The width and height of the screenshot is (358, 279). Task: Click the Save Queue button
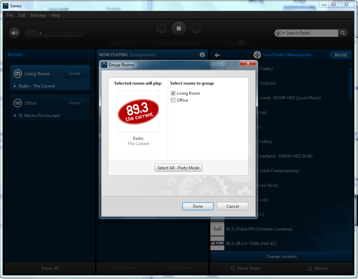(180, 268)
